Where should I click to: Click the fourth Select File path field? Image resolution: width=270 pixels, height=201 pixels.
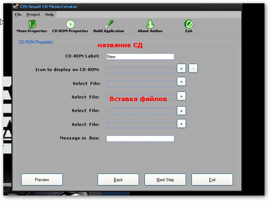coord(140,125)
